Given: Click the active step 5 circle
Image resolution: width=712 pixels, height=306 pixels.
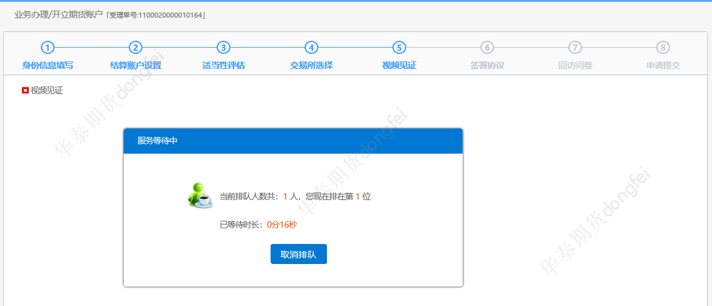Looking at the screenshot, I should [399, 48].
